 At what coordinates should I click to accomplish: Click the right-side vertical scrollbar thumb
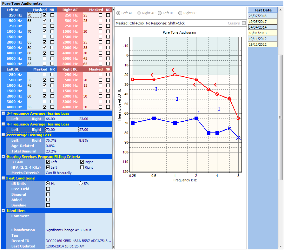pos(281,117)
